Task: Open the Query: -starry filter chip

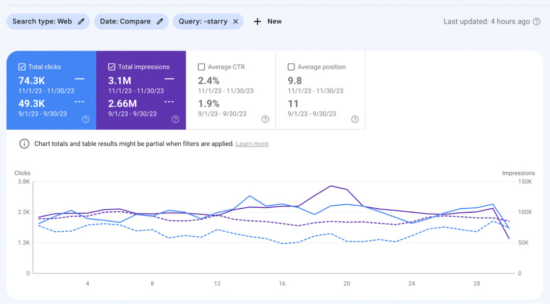Action: tap(203, 21)
